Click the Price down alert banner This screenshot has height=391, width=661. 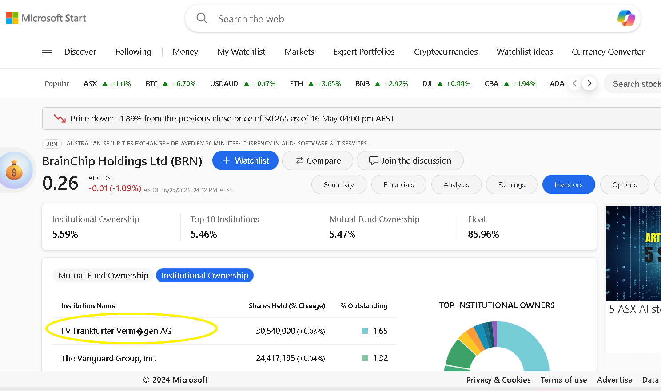(351, 118)
